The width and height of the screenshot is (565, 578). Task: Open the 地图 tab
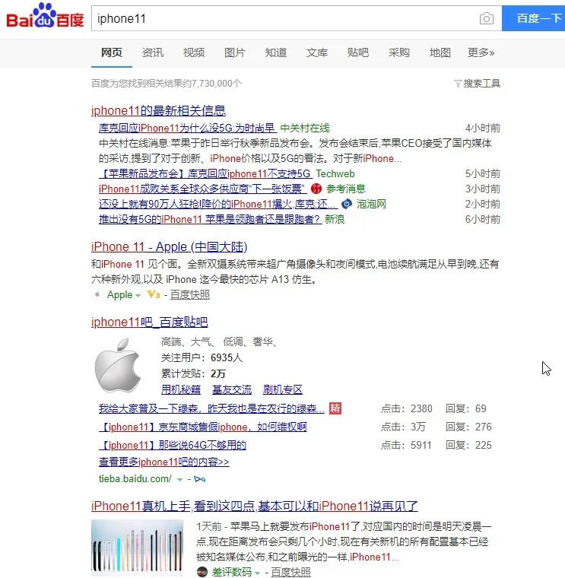tap(440, 52)
